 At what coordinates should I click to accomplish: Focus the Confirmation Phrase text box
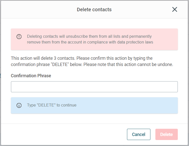94,87
